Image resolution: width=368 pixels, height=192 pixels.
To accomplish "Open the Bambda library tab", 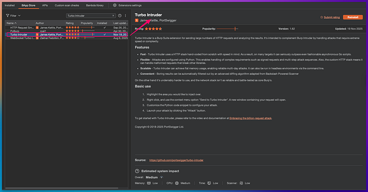I will [95, 5].
